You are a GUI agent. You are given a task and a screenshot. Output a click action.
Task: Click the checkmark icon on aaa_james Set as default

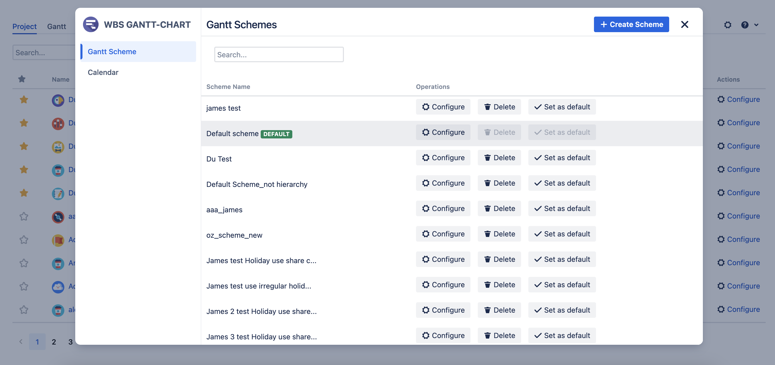(538, 208)
